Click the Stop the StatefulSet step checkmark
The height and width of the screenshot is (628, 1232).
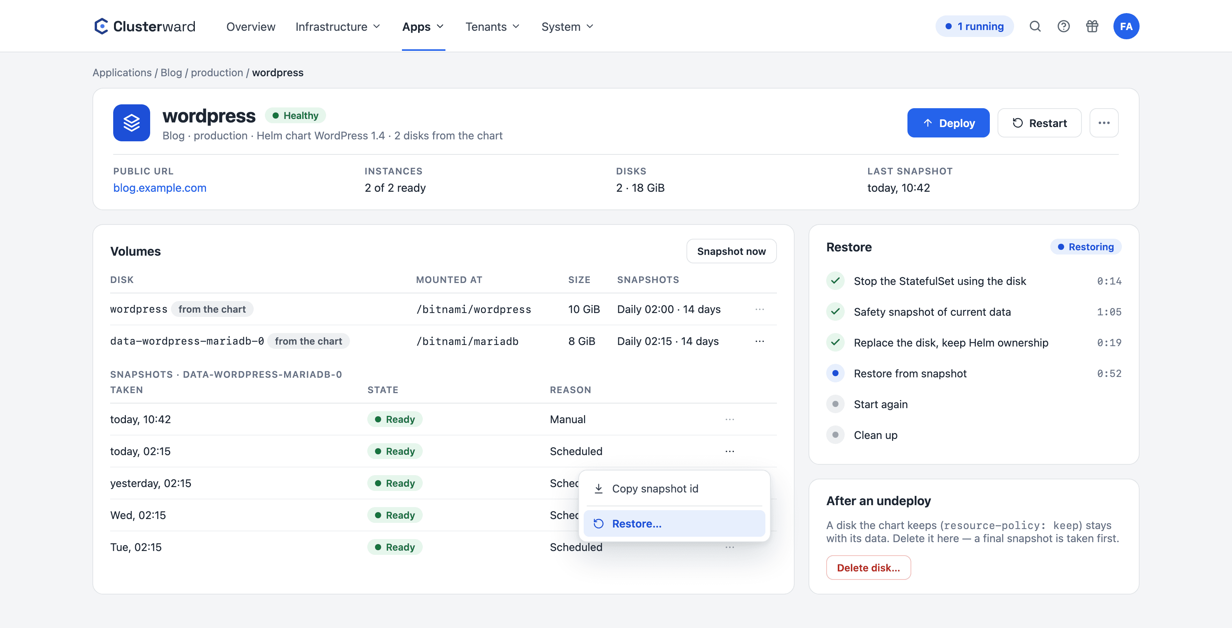(835, 281)
